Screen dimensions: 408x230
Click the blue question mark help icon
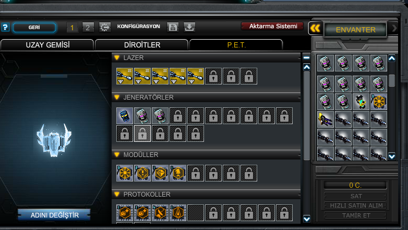tap(5, 27)
